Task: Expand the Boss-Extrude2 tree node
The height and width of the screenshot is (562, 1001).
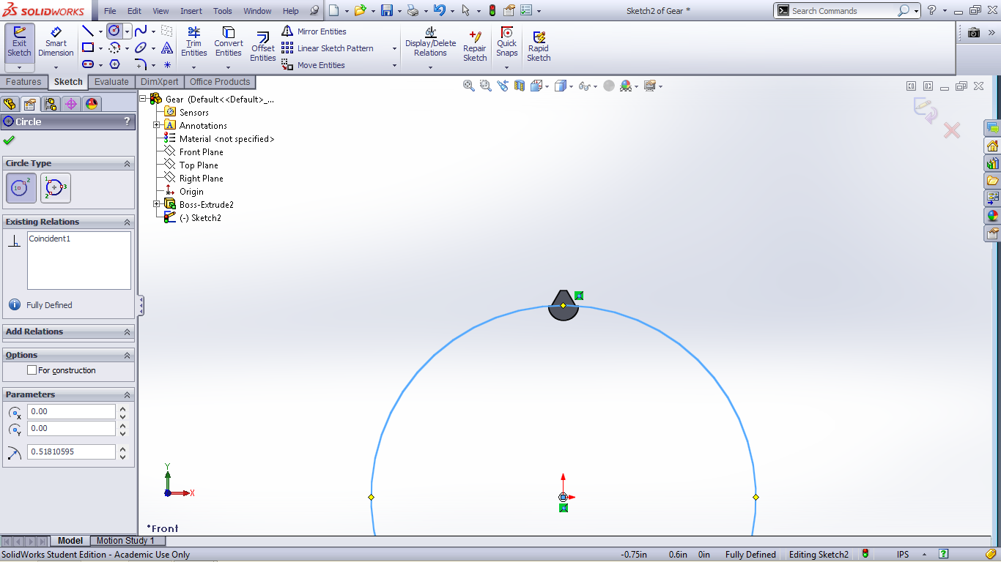Action: tap(156, 205)
